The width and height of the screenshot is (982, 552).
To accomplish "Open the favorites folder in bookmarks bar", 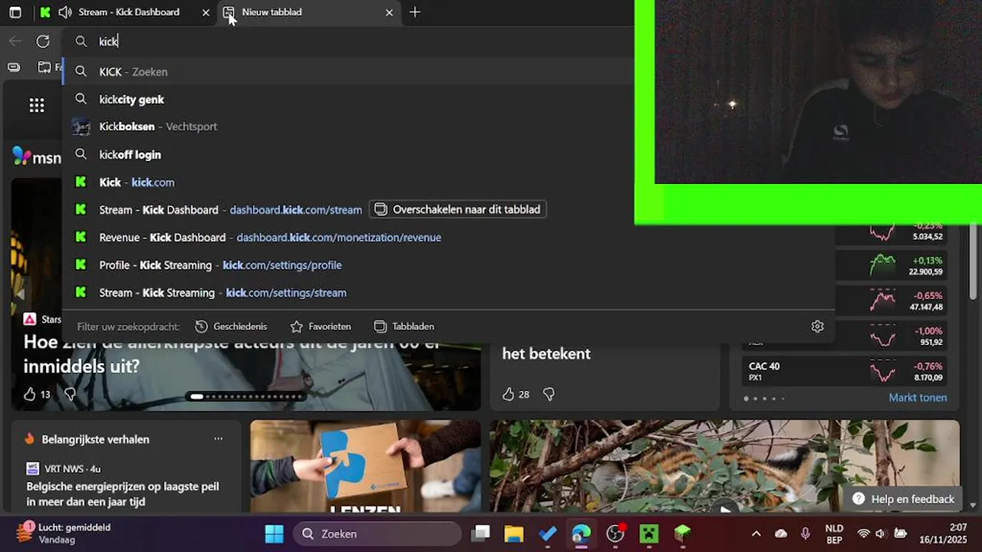I will (x=50, y=67).
